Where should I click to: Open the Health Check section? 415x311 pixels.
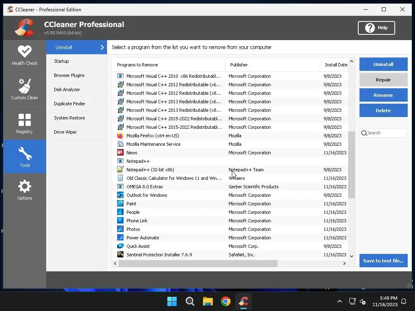pyautogui.click(x=25, y=55)
